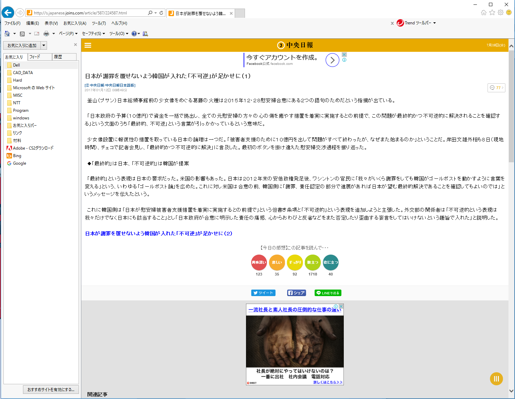Select the 腹立つ reaction circle
This screenshot has width=515, height=399.
tap(313, 262)
